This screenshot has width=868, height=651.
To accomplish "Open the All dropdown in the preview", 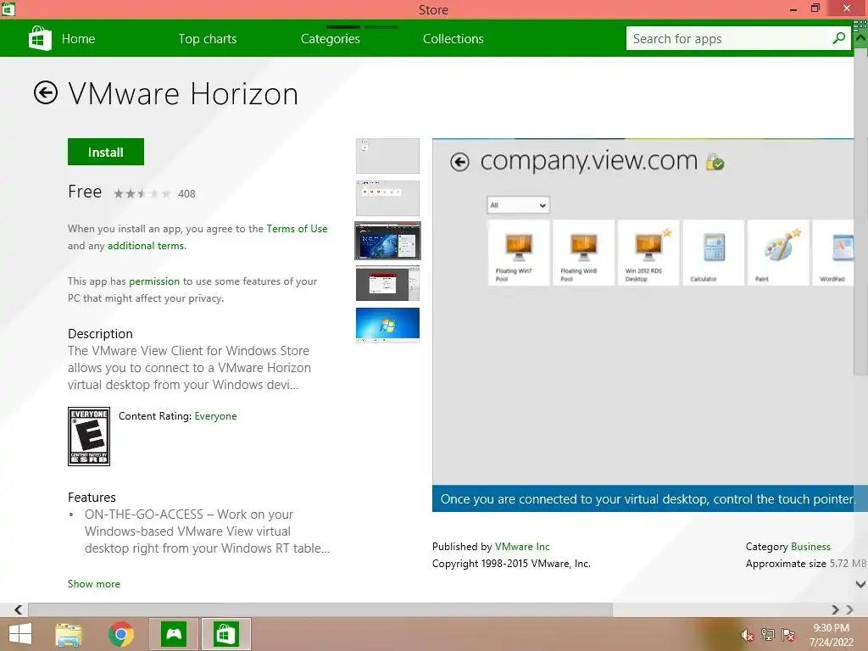I will point(518,205).
